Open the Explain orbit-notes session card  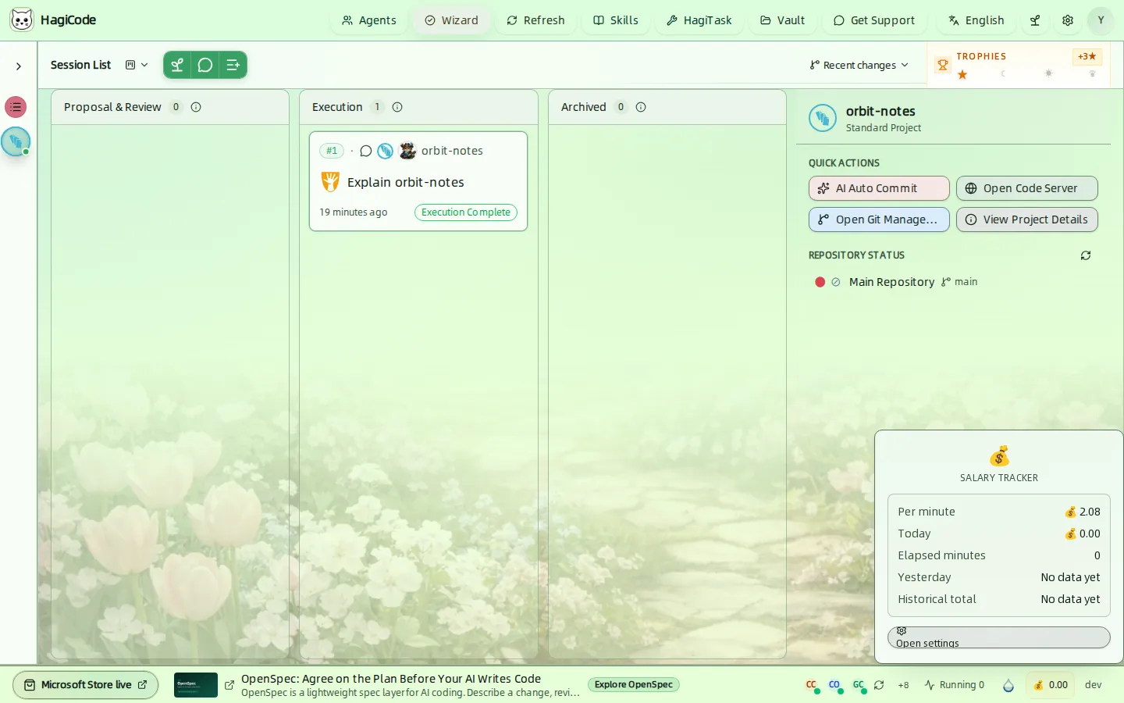coord(418,181)
